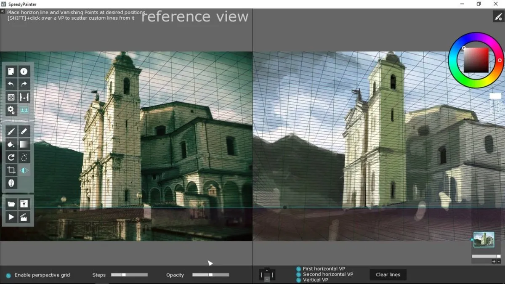Image resolution: width=505 pixels, height=284 pixels.
Task: Click the undo arrow icon
Action: pyautogui.click(x=11, y=84)
